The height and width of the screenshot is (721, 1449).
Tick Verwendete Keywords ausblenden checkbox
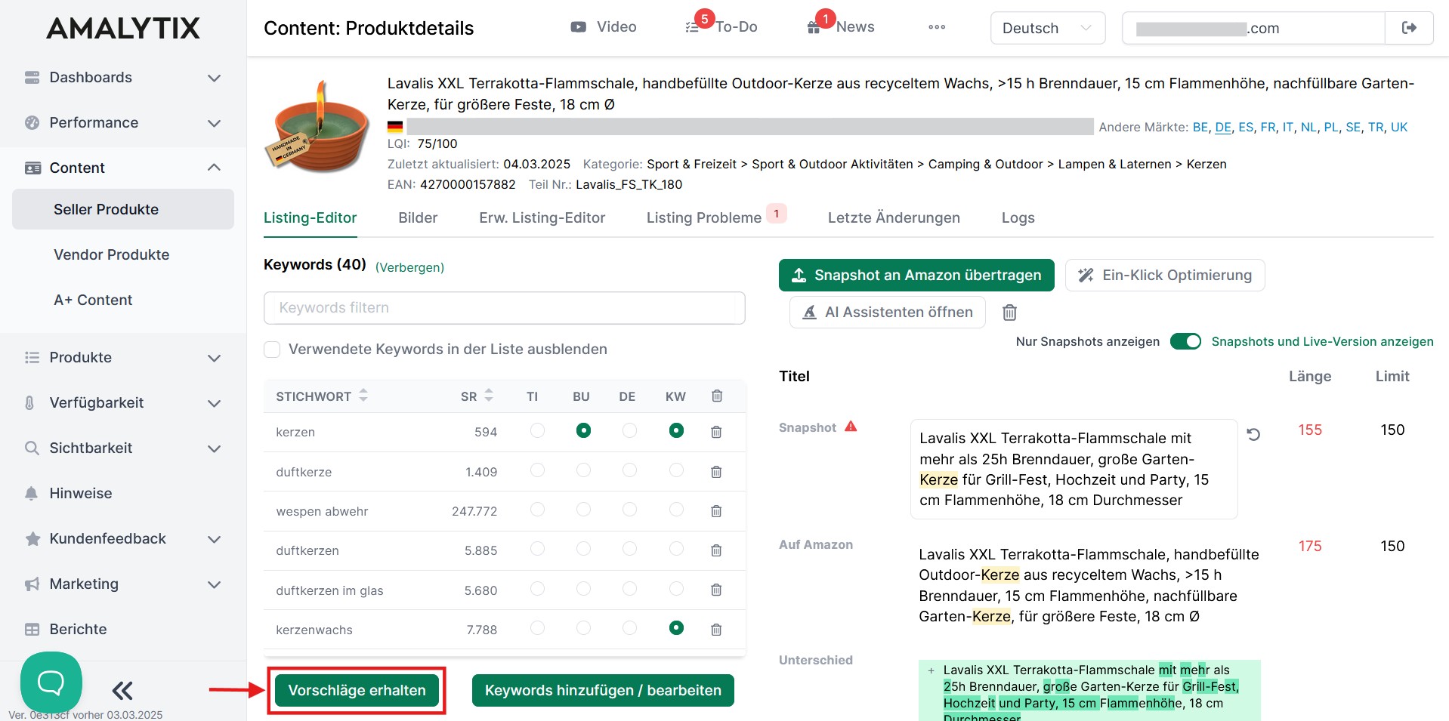pyautogui.click(x=272, y=350)
